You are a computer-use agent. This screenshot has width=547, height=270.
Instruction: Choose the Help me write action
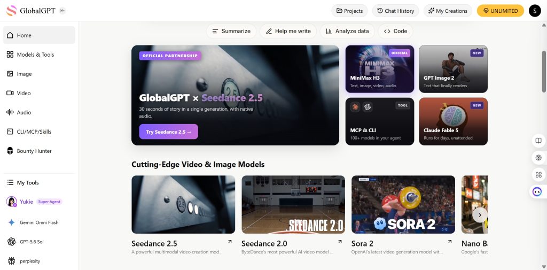tap(288, 31)
